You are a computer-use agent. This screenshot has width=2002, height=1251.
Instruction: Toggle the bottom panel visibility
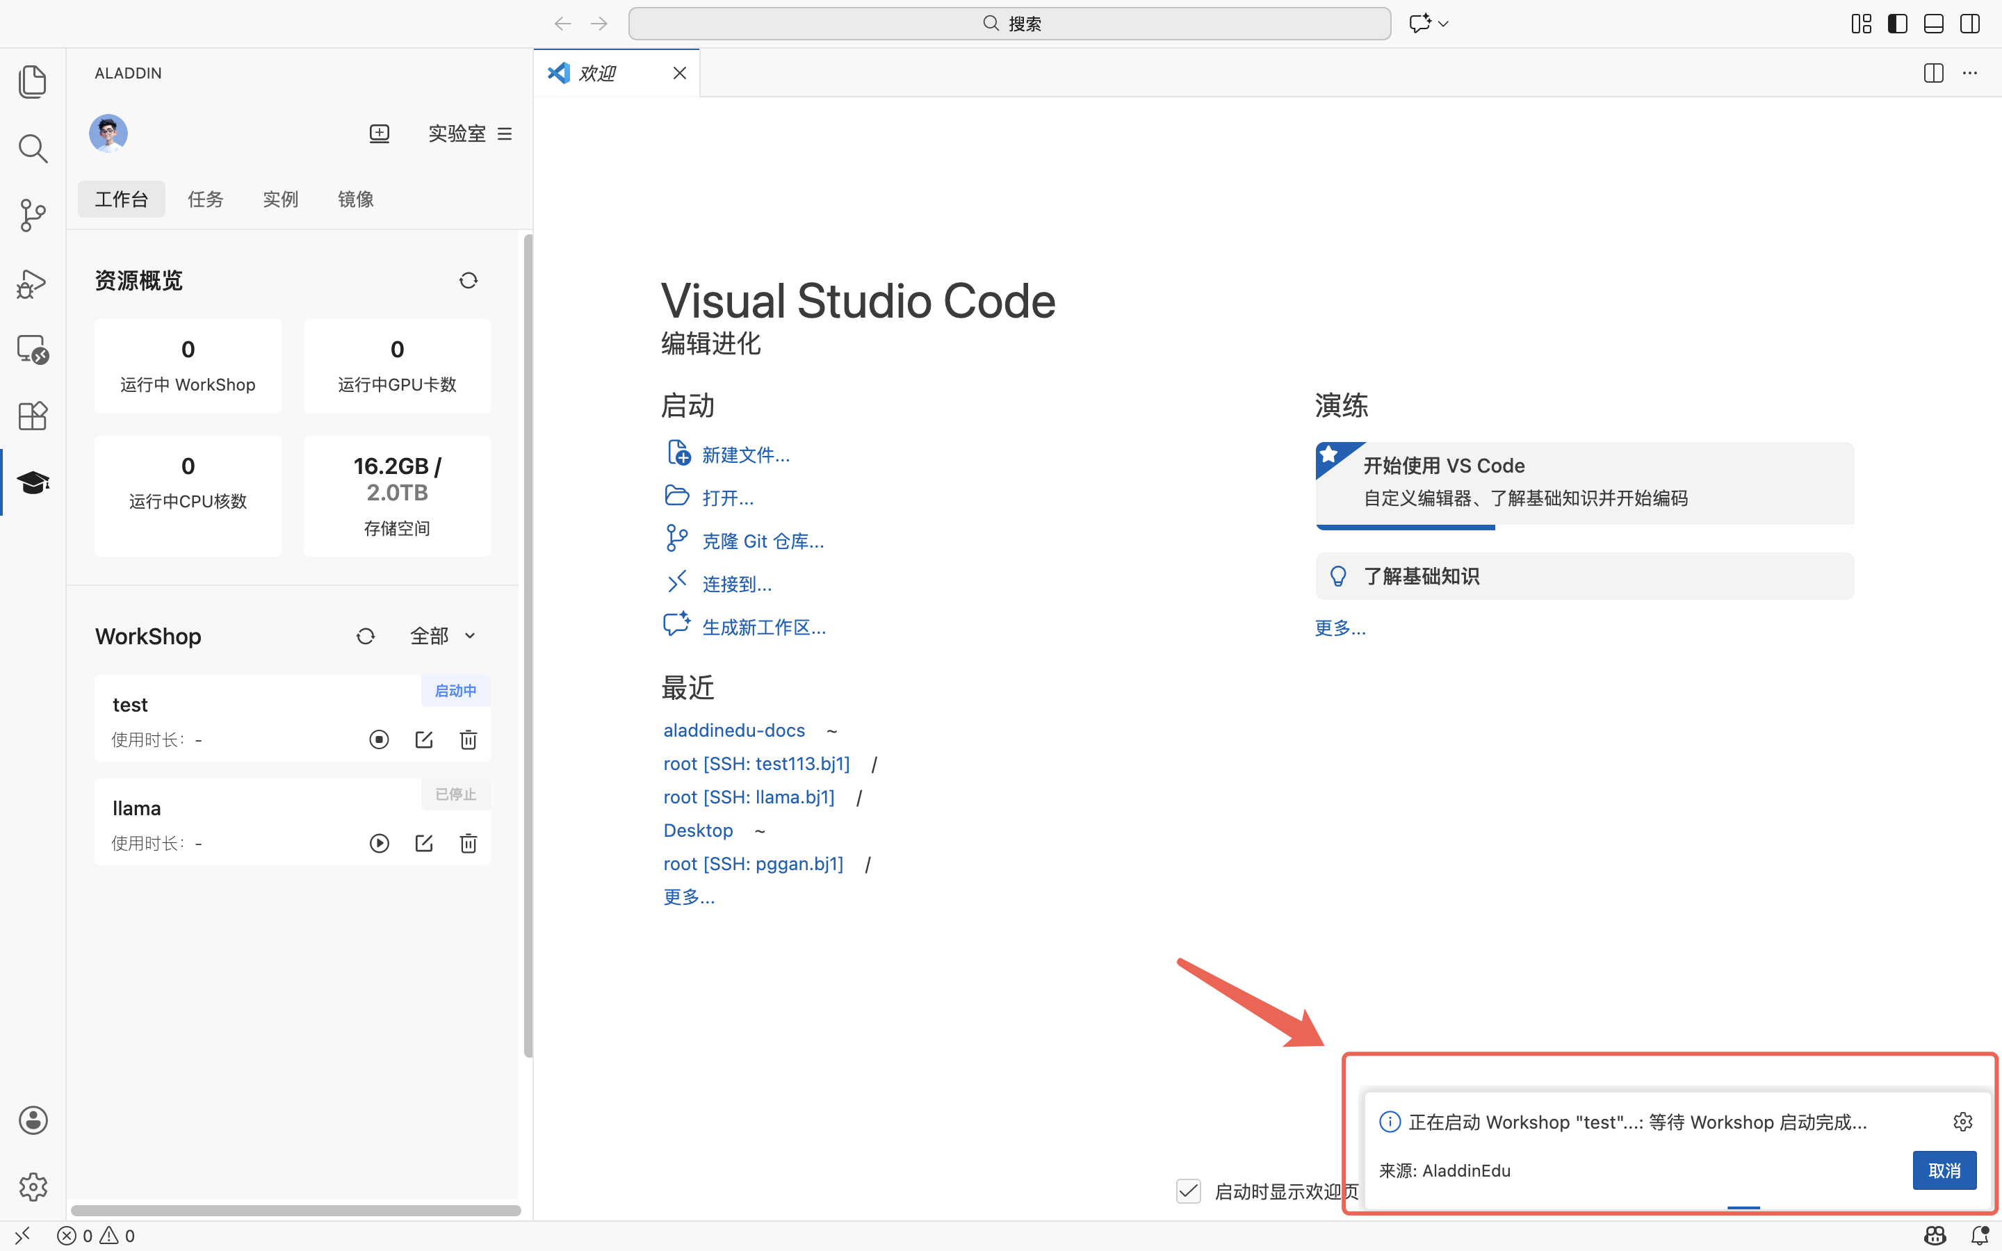tap(1933, 24)
